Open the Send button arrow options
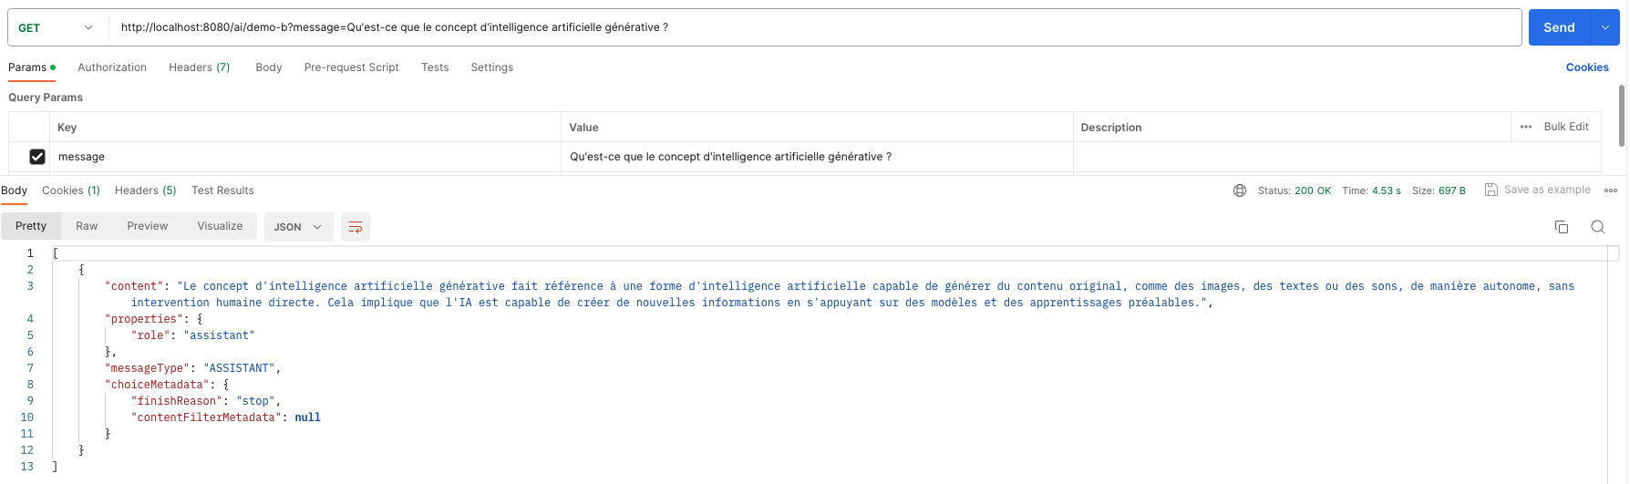 [x=1605, y=27]
